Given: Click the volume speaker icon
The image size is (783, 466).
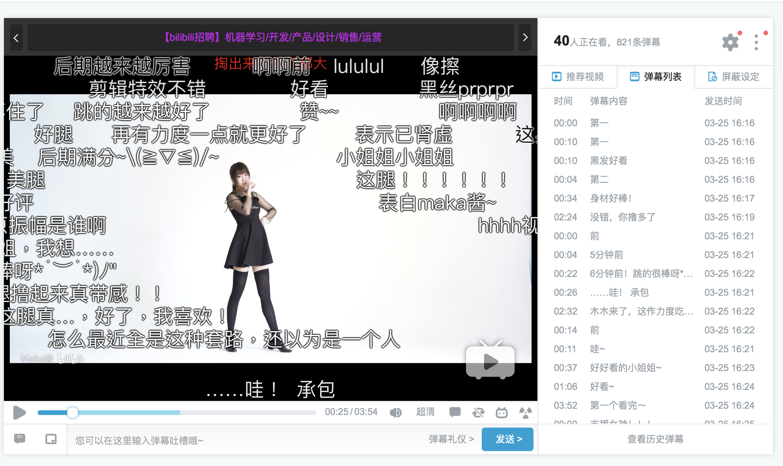Looking at the screenshot, I should (395, 412).
